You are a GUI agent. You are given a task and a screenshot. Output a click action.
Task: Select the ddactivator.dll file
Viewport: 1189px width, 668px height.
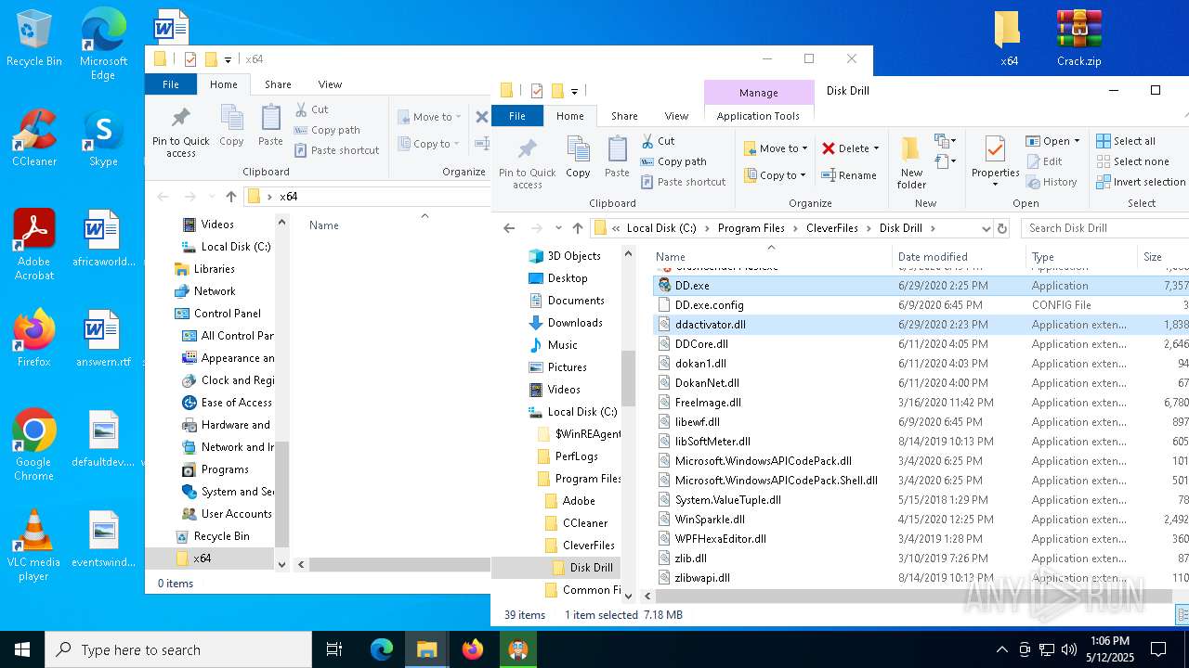(711, 325)
